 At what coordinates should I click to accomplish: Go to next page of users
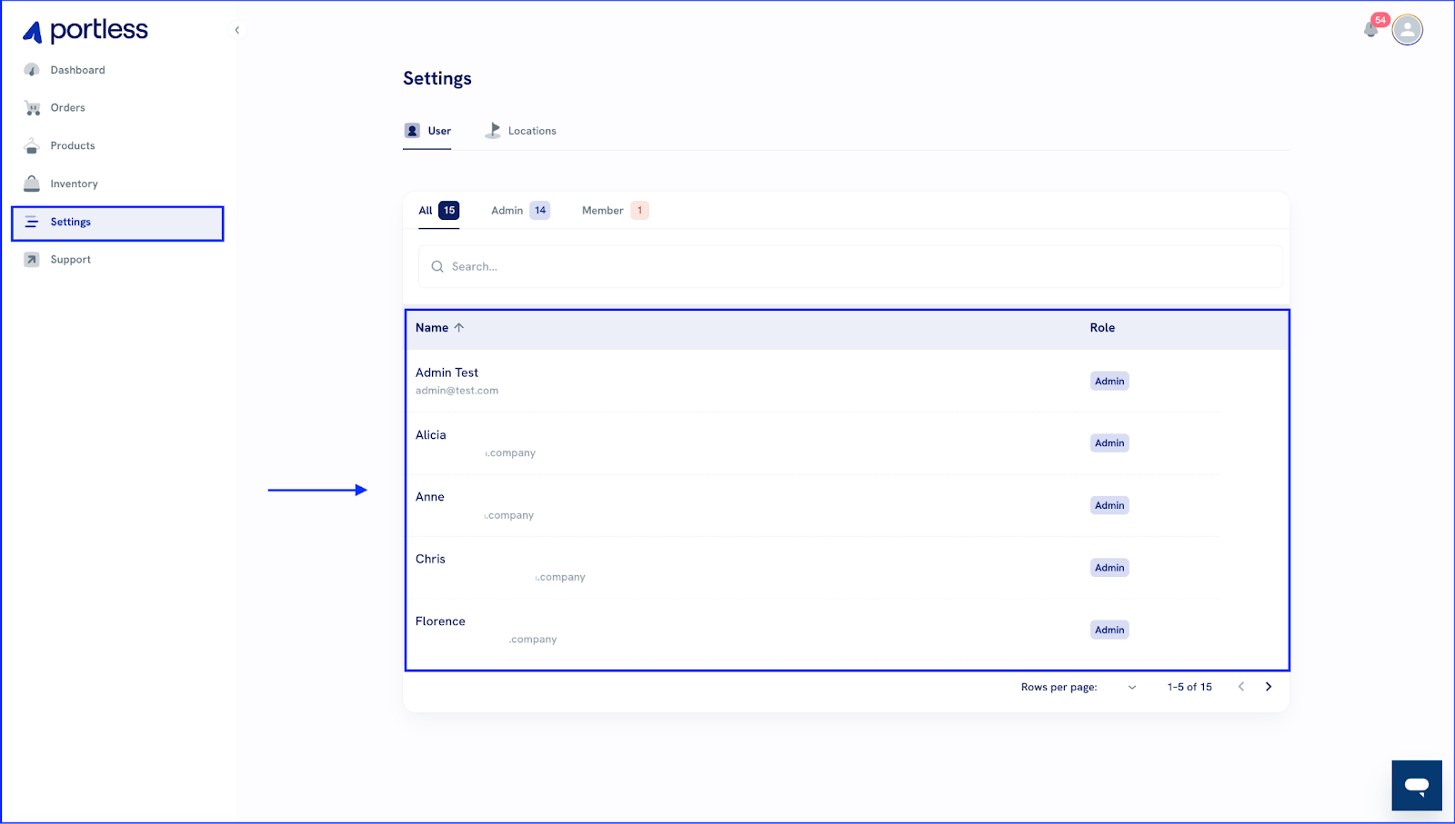click(1269, 687)
